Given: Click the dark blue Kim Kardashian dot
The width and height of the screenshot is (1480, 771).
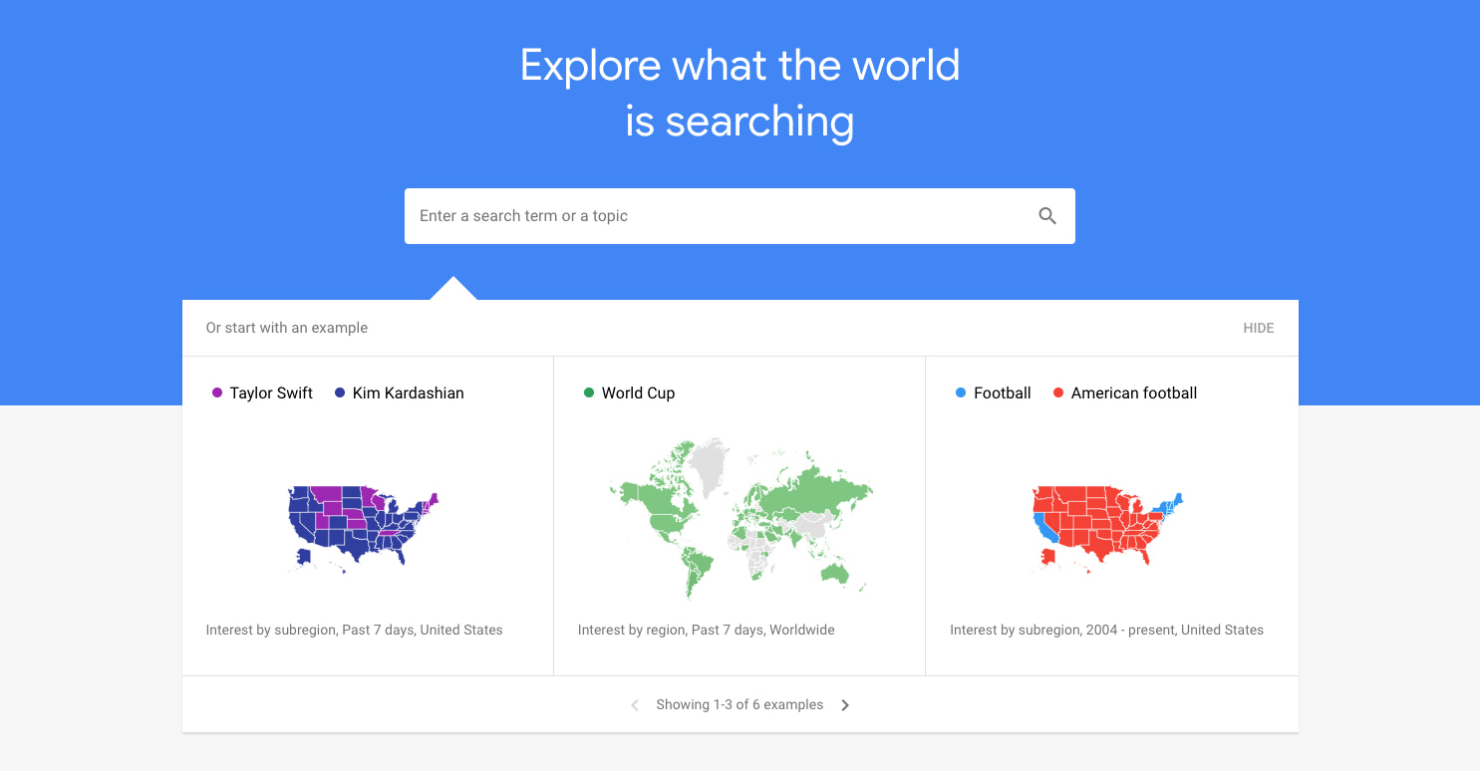Looking at the screenshot, I should click(340, 393).
